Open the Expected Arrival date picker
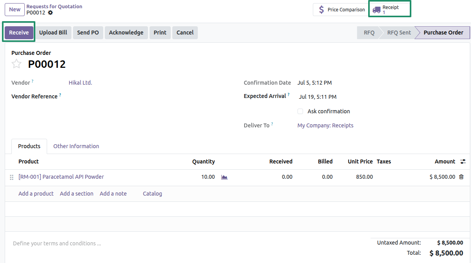 pyautogui.click(x=318, y=97)
